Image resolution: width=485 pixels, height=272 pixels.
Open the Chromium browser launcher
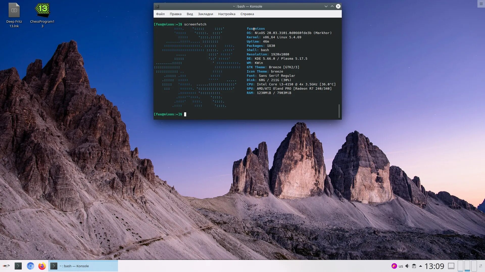coord(30,266)
